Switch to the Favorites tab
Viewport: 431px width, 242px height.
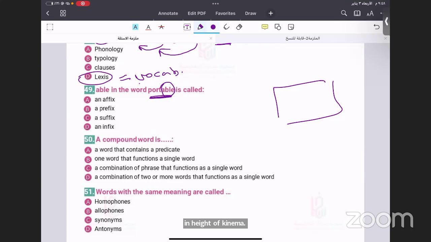pyautogui.click(x=225, y=13)
